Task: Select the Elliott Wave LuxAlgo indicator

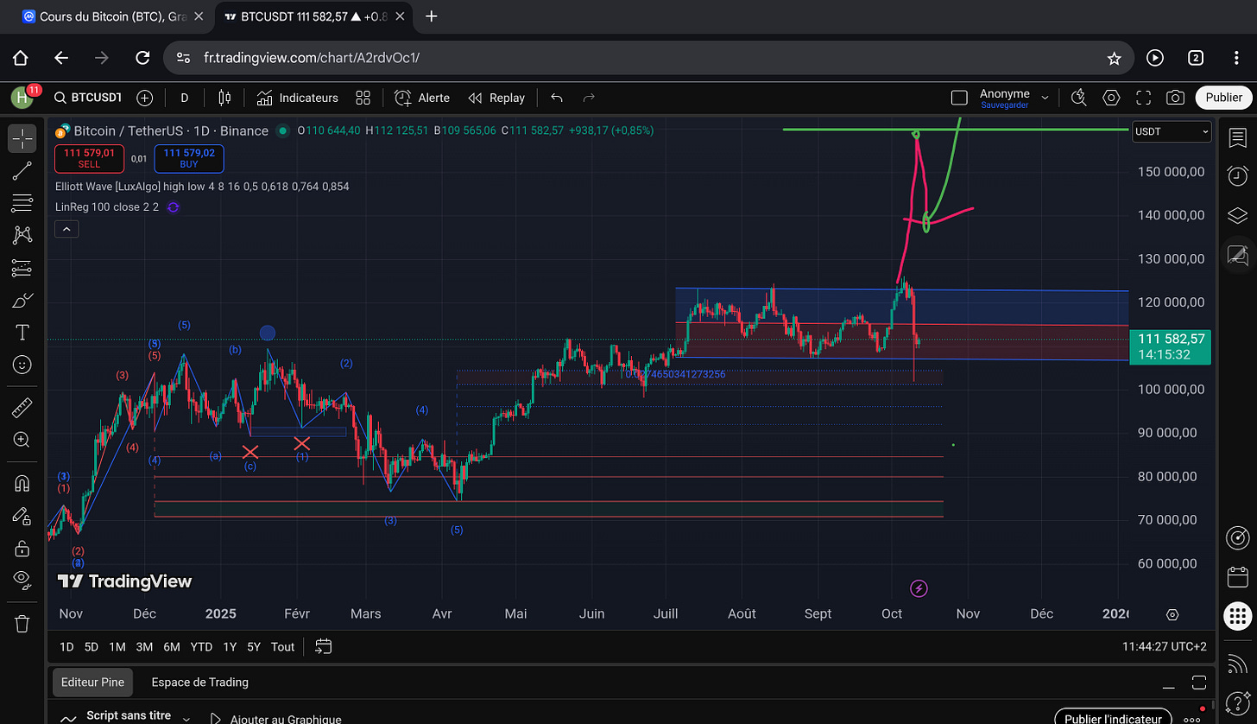Action: (202, 186)
